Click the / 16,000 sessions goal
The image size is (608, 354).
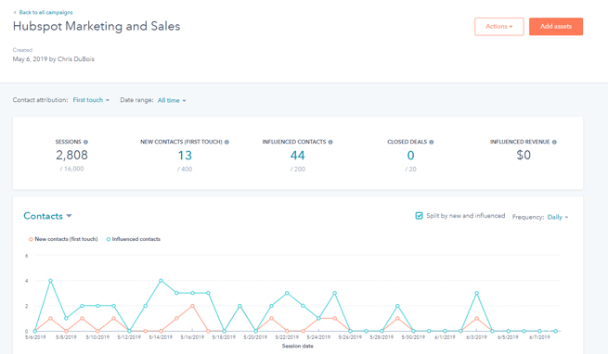71,169
